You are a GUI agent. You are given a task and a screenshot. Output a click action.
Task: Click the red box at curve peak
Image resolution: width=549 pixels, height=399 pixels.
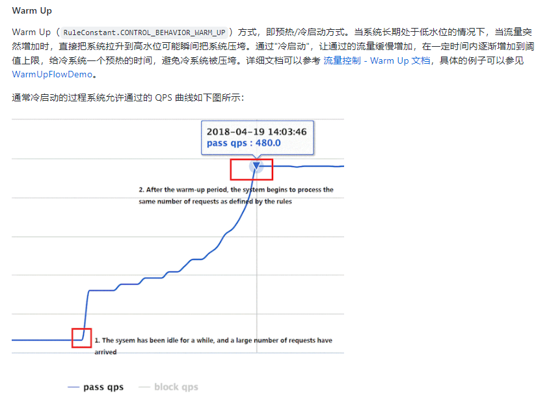(251, 170)
